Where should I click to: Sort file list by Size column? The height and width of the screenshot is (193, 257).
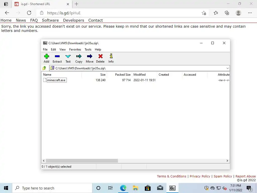pyautogui.click(x=94, y=74)
